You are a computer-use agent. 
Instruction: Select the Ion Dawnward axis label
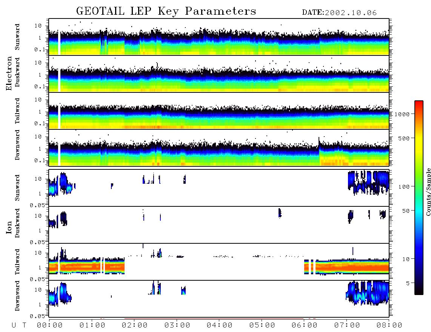coord(17,296)
